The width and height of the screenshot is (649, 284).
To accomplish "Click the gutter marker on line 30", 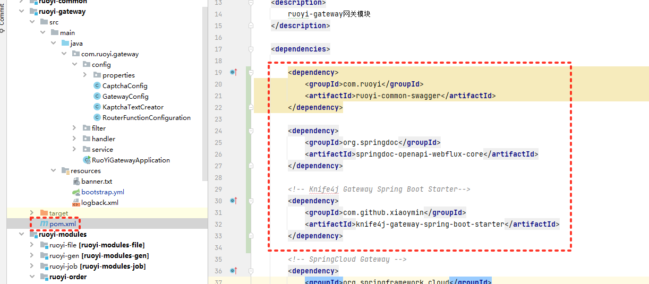I will tap(233, 201).
